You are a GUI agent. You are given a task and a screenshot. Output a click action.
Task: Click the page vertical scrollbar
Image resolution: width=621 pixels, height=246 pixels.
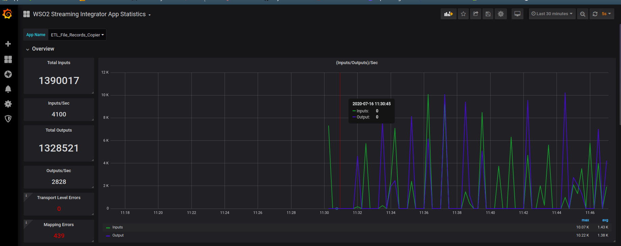point(620,74)
